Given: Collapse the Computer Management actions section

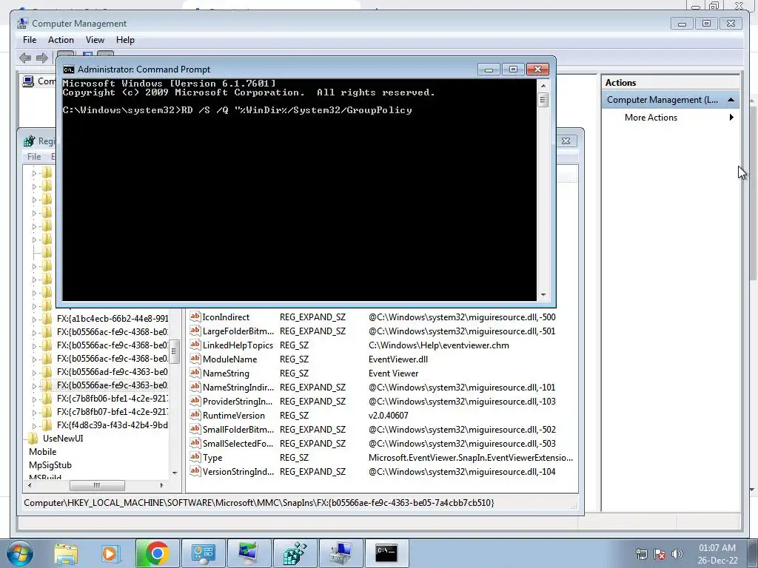Looking at the screenshot, I should coord(731,100).
